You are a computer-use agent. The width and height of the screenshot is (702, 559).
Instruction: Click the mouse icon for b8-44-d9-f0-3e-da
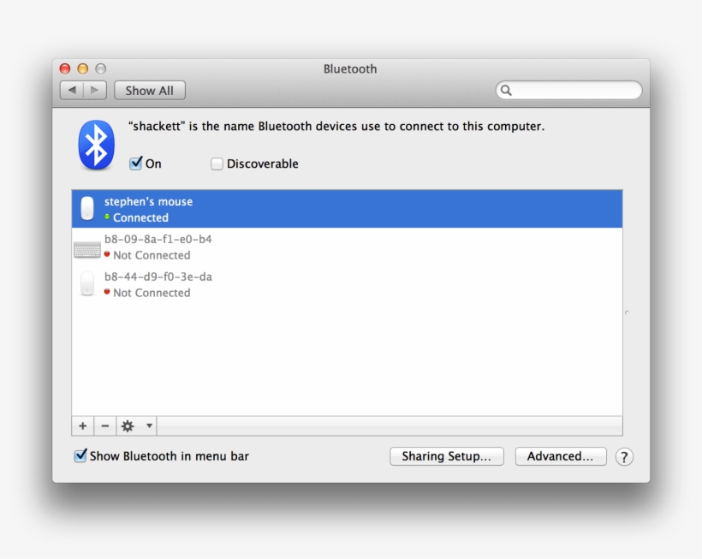click(86, 283)
